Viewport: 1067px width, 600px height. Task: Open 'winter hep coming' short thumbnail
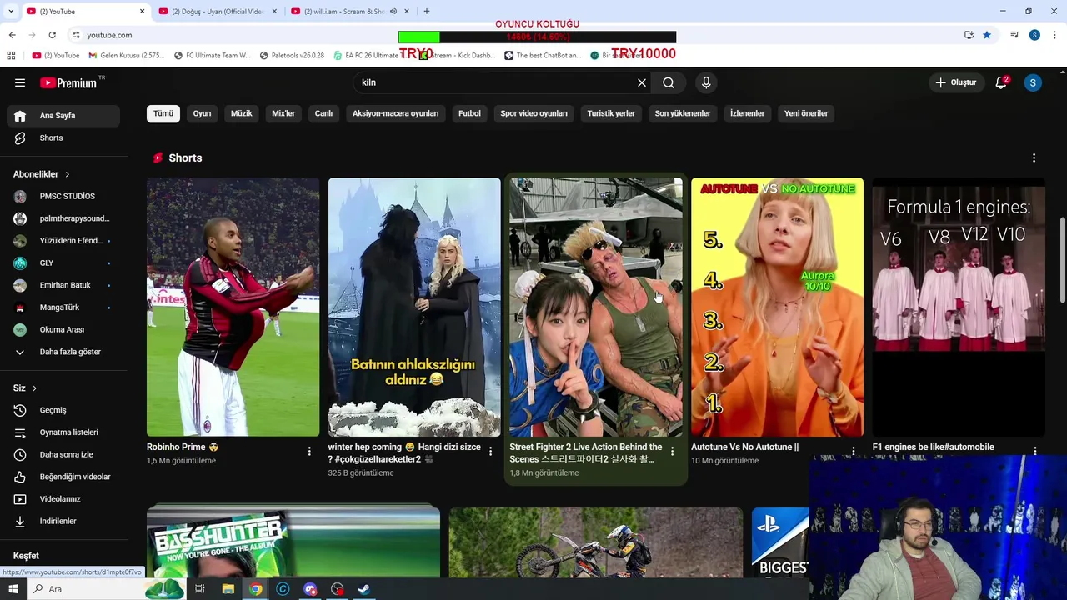coord(414,307)
